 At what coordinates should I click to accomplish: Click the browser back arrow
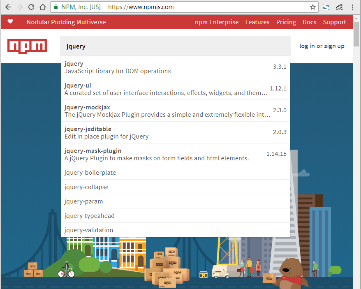pos(8,7)
